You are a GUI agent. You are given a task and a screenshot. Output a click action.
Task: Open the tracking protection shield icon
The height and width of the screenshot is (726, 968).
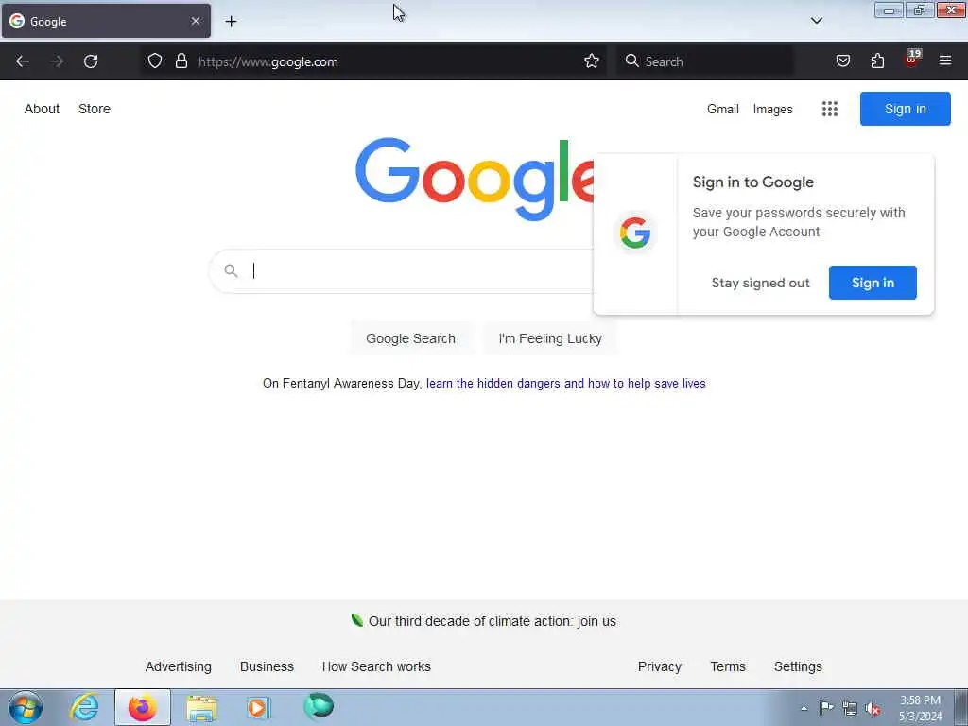(155, 61)
